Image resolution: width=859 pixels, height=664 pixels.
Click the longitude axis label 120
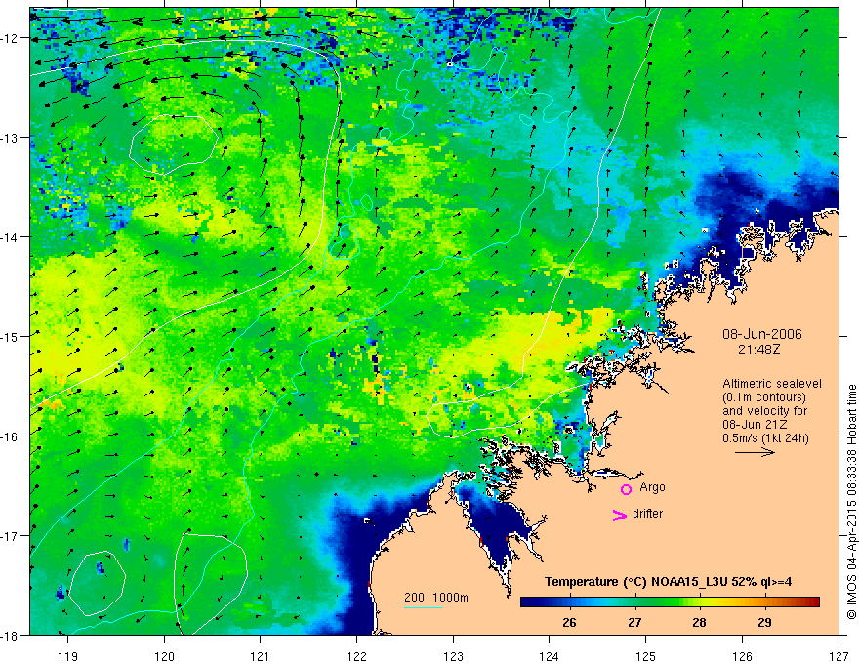(164, 656)
